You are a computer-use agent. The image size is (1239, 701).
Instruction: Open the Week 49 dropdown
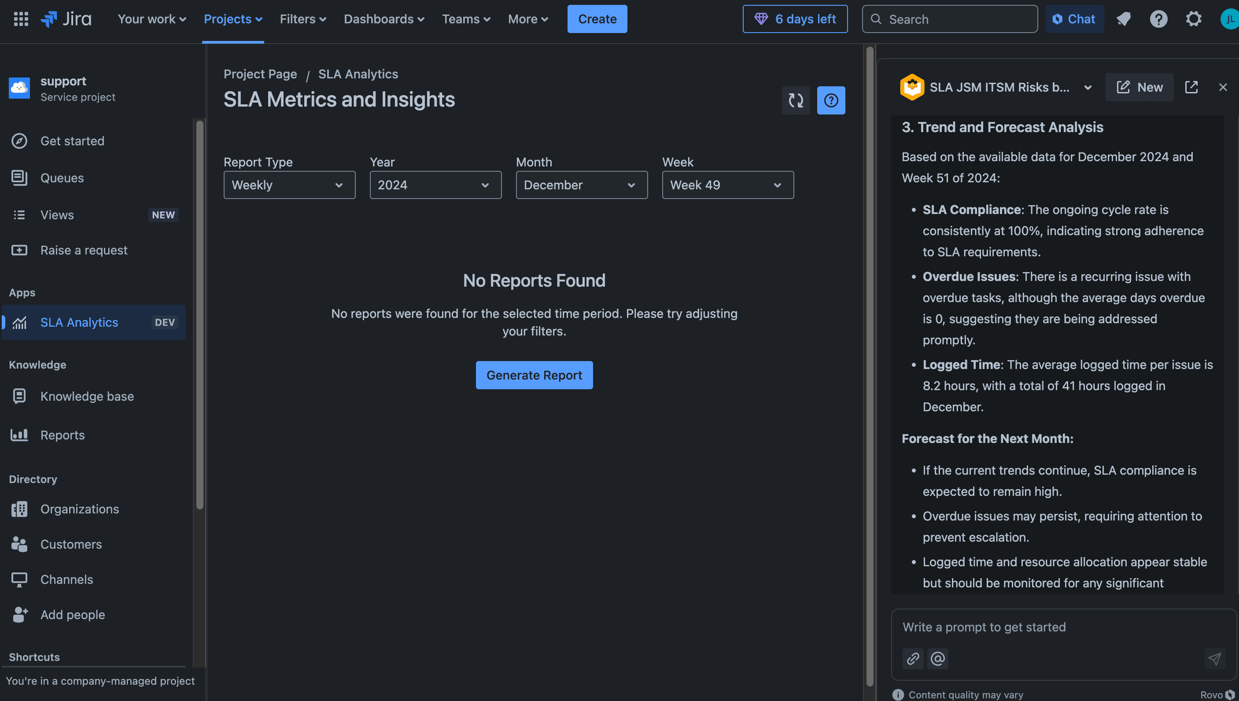point(728,185)
